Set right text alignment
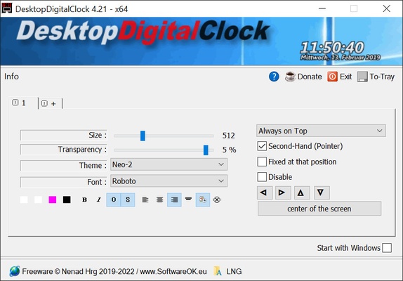Image resolution: width=403 pixels, height=281 pixels. click(x=174, y=200)
